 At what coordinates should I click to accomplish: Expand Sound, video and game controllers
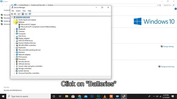(14, 66)
